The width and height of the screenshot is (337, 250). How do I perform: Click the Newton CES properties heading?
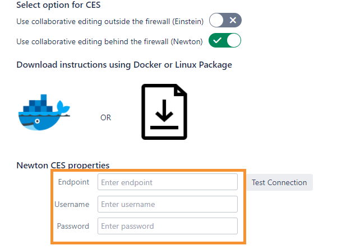point(63,166)
